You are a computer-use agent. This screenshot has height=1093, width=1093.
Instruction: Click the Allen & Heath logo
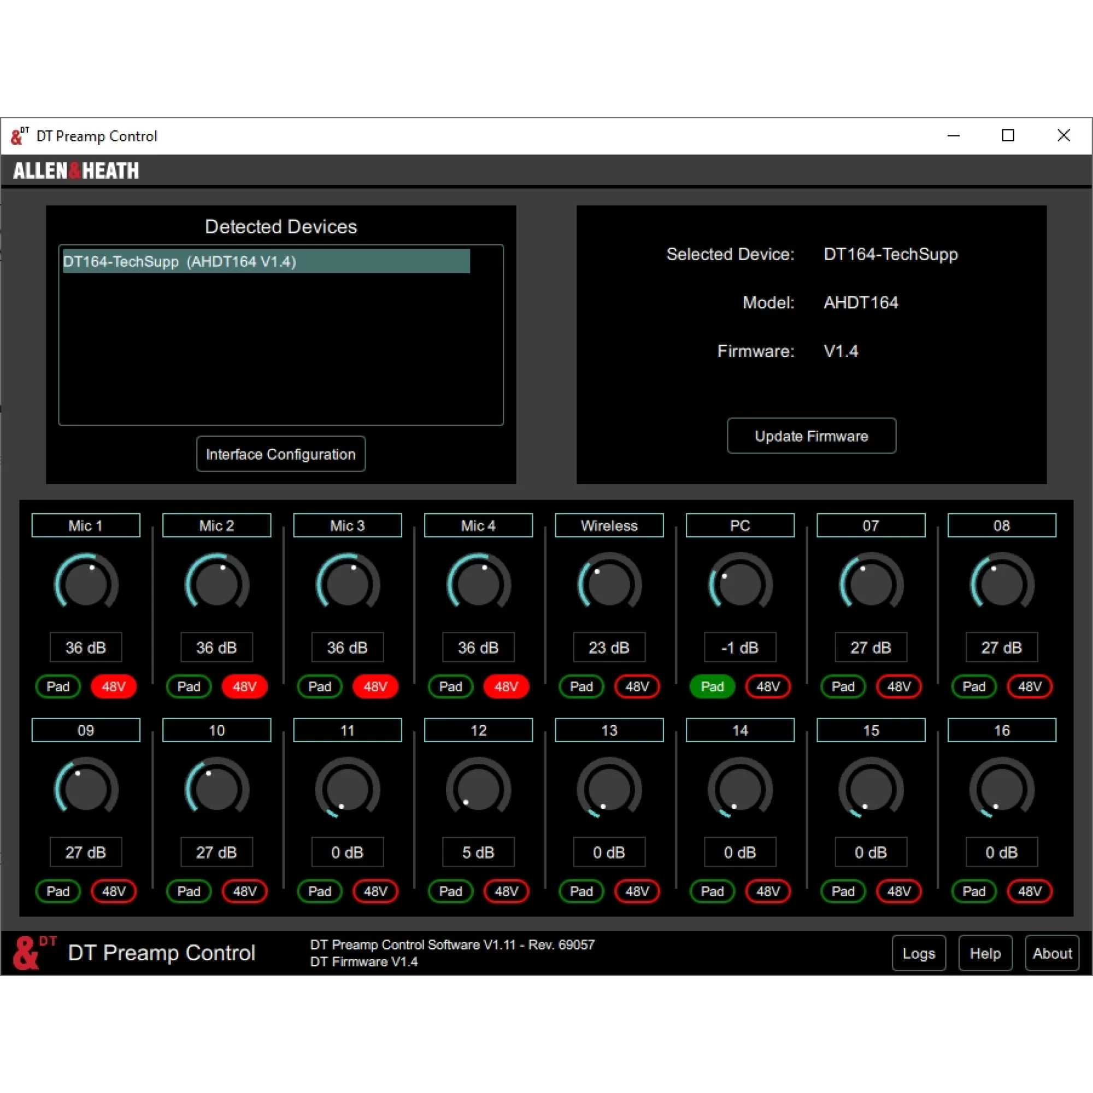click(76, 171)
